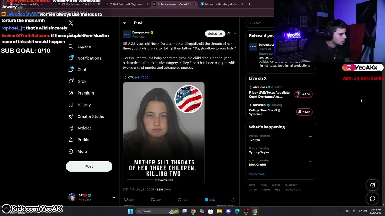
Task: Open the volume icon in system tray
Action: 365,211
